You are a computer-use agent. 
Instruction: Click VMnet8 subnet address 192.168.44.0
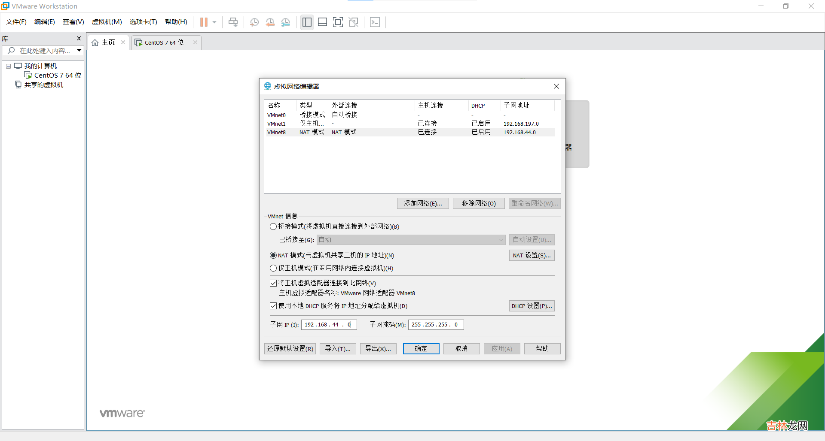pos(519,133)
